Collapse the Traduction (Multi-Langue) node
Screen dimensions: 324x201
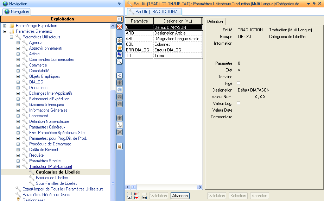click(x=18, y=167)
